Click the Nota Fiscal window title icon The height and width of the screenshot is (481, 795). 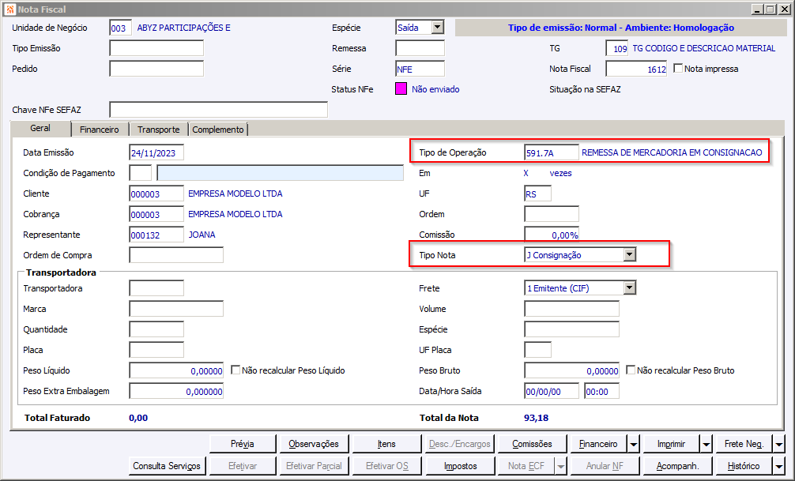click(x=9, y=9)
